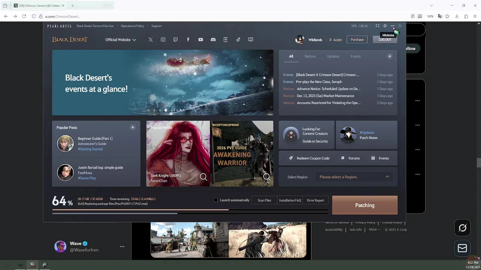Click the Wildlands account avatar
Image resolution: width=481 pixels, height=270 pixels.
click(300, 40)
